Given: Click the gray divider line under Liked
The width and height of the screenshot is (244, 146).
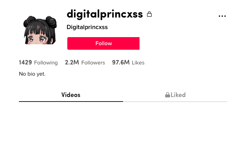Looking at the screenshot, I should (x=175, y=102).
